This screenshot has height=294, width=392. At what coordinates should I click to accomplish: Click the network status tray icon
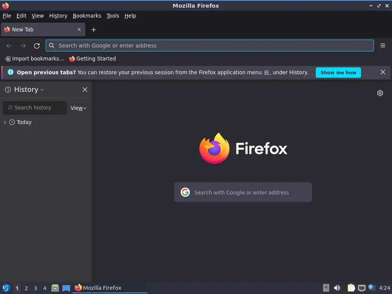tap(361, 288)
